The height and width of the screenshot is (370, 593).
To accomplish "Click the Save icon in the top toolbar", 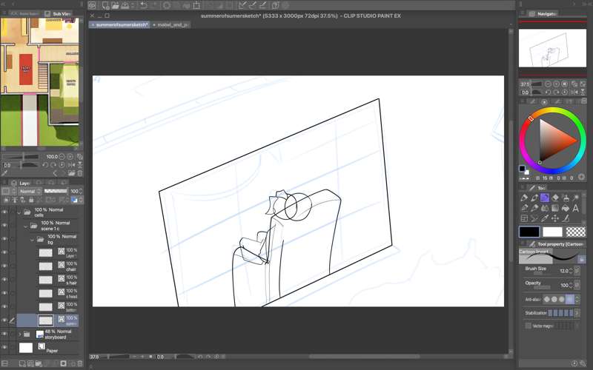I will pyautogui.click(x=125, y=5).
